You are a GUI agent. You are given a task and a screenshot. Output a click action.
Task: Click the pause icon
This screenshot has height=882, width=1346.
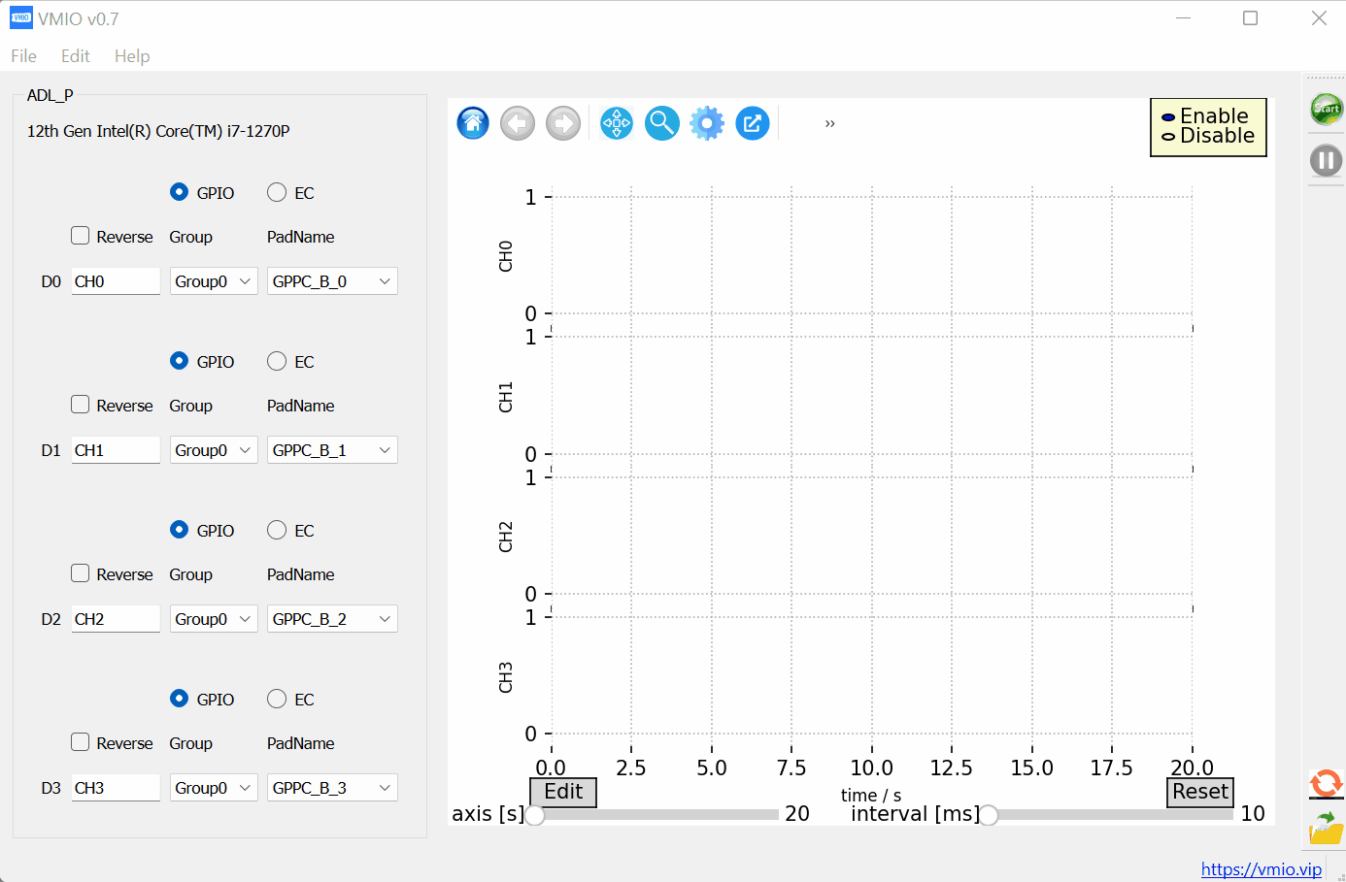pyautogui.click(x=1327, y=160)
